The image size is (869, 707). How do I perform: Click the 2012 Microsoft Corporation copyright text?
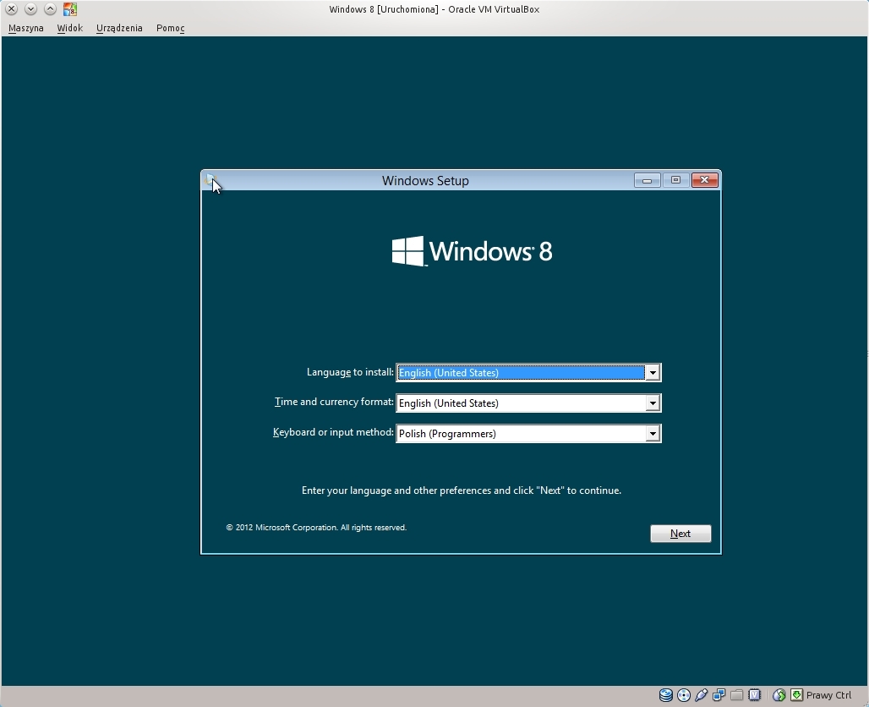[316, 528]
